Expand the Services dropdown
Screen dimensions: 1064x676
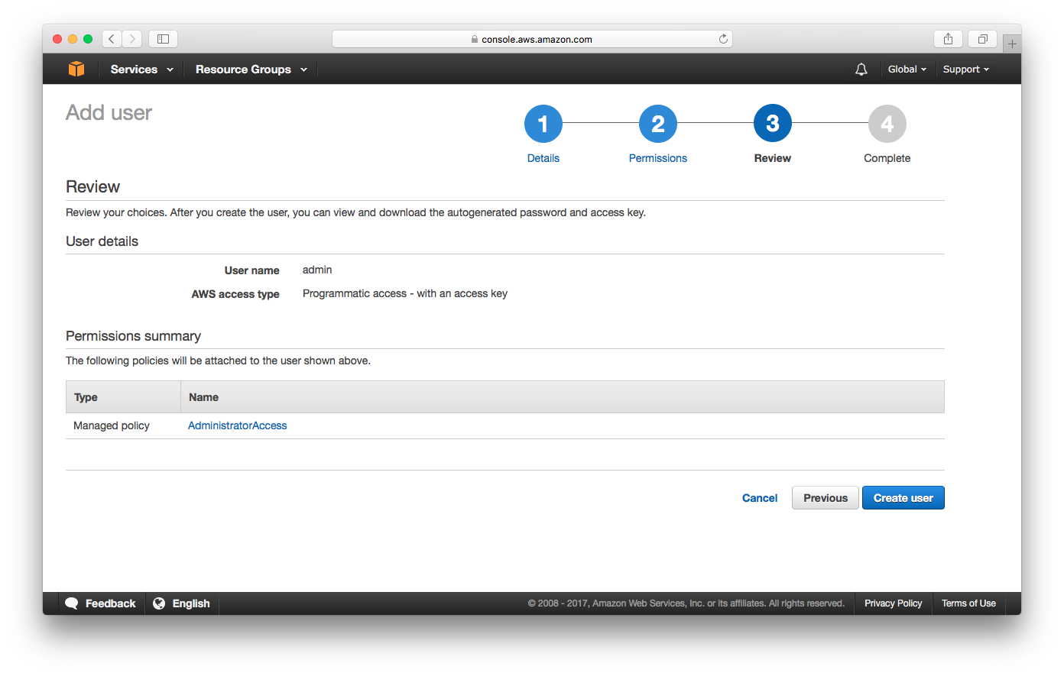[142, 70]
